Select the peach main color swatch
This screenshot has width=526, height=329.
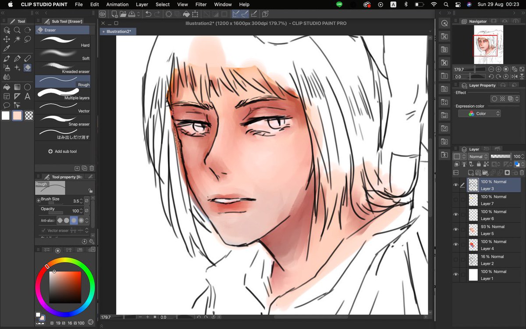click(x=17, y=116)
